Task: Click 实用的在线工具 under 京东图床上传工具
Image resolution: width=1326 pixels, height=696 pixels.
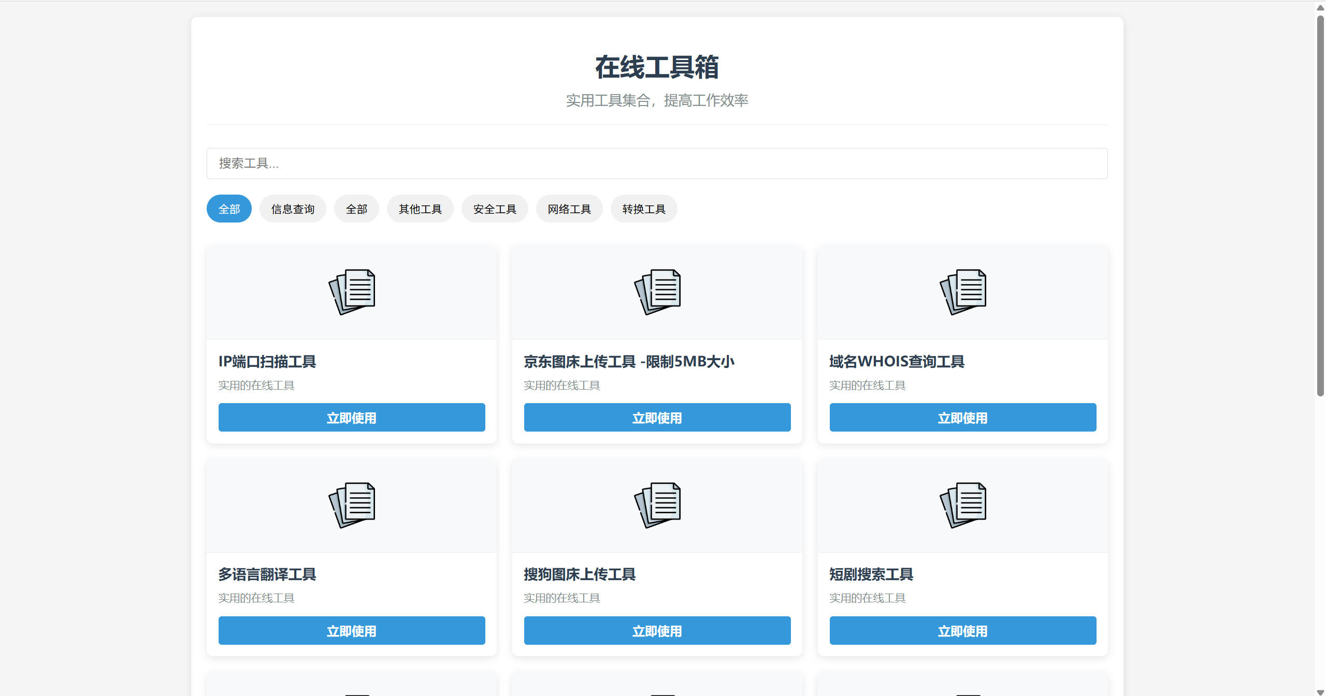Action: (562, 385)
